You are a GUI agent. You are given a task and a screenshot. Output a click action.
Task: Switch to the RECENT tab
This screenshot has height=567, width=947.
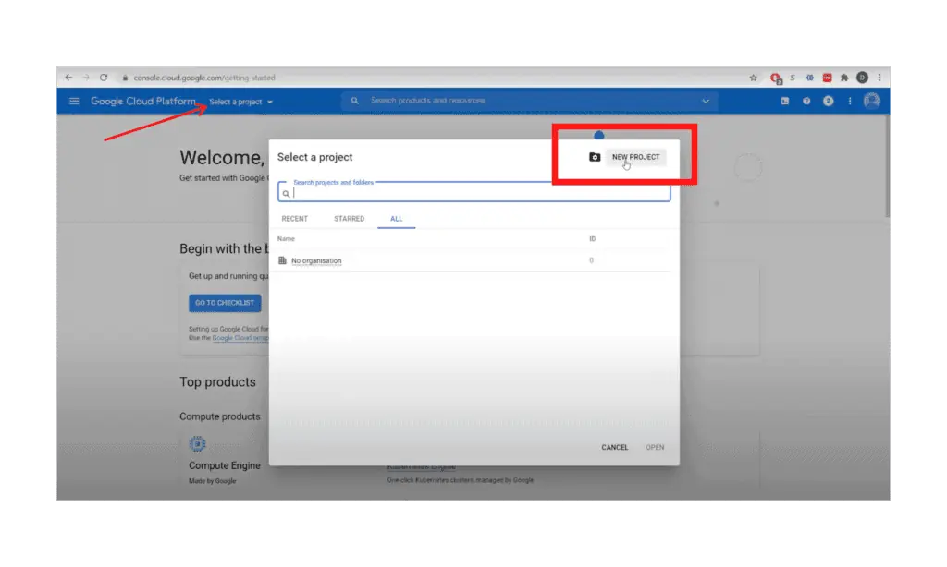294,219
